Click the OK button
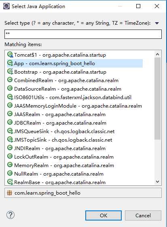This screenshot has width=167, height=227. point(104,215)
